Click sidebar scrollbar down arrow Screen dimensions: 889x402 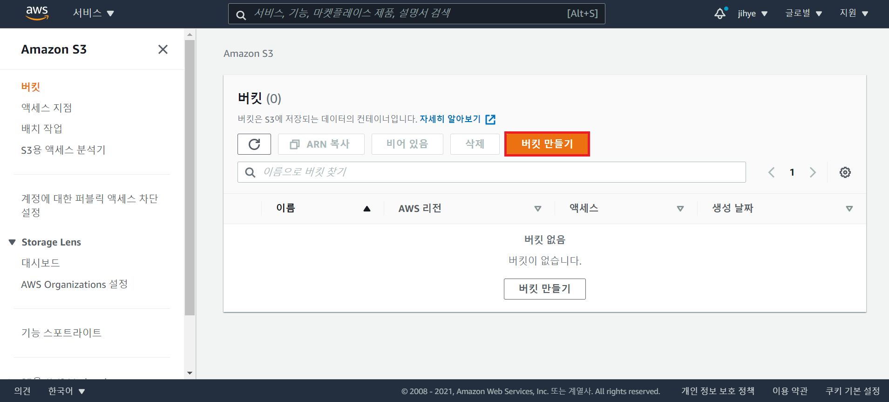(x=190, y=373)
